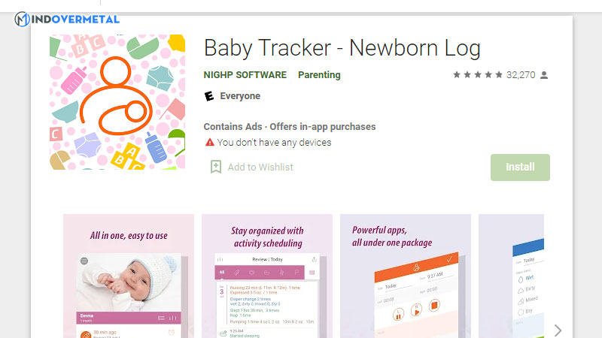Open the 'All in one, easy to use' screenshot
The width and height of the screenshot is (602, 338).
[129, 276]
